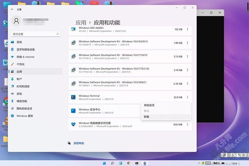Open the 系统 settings category

[19, 42]
